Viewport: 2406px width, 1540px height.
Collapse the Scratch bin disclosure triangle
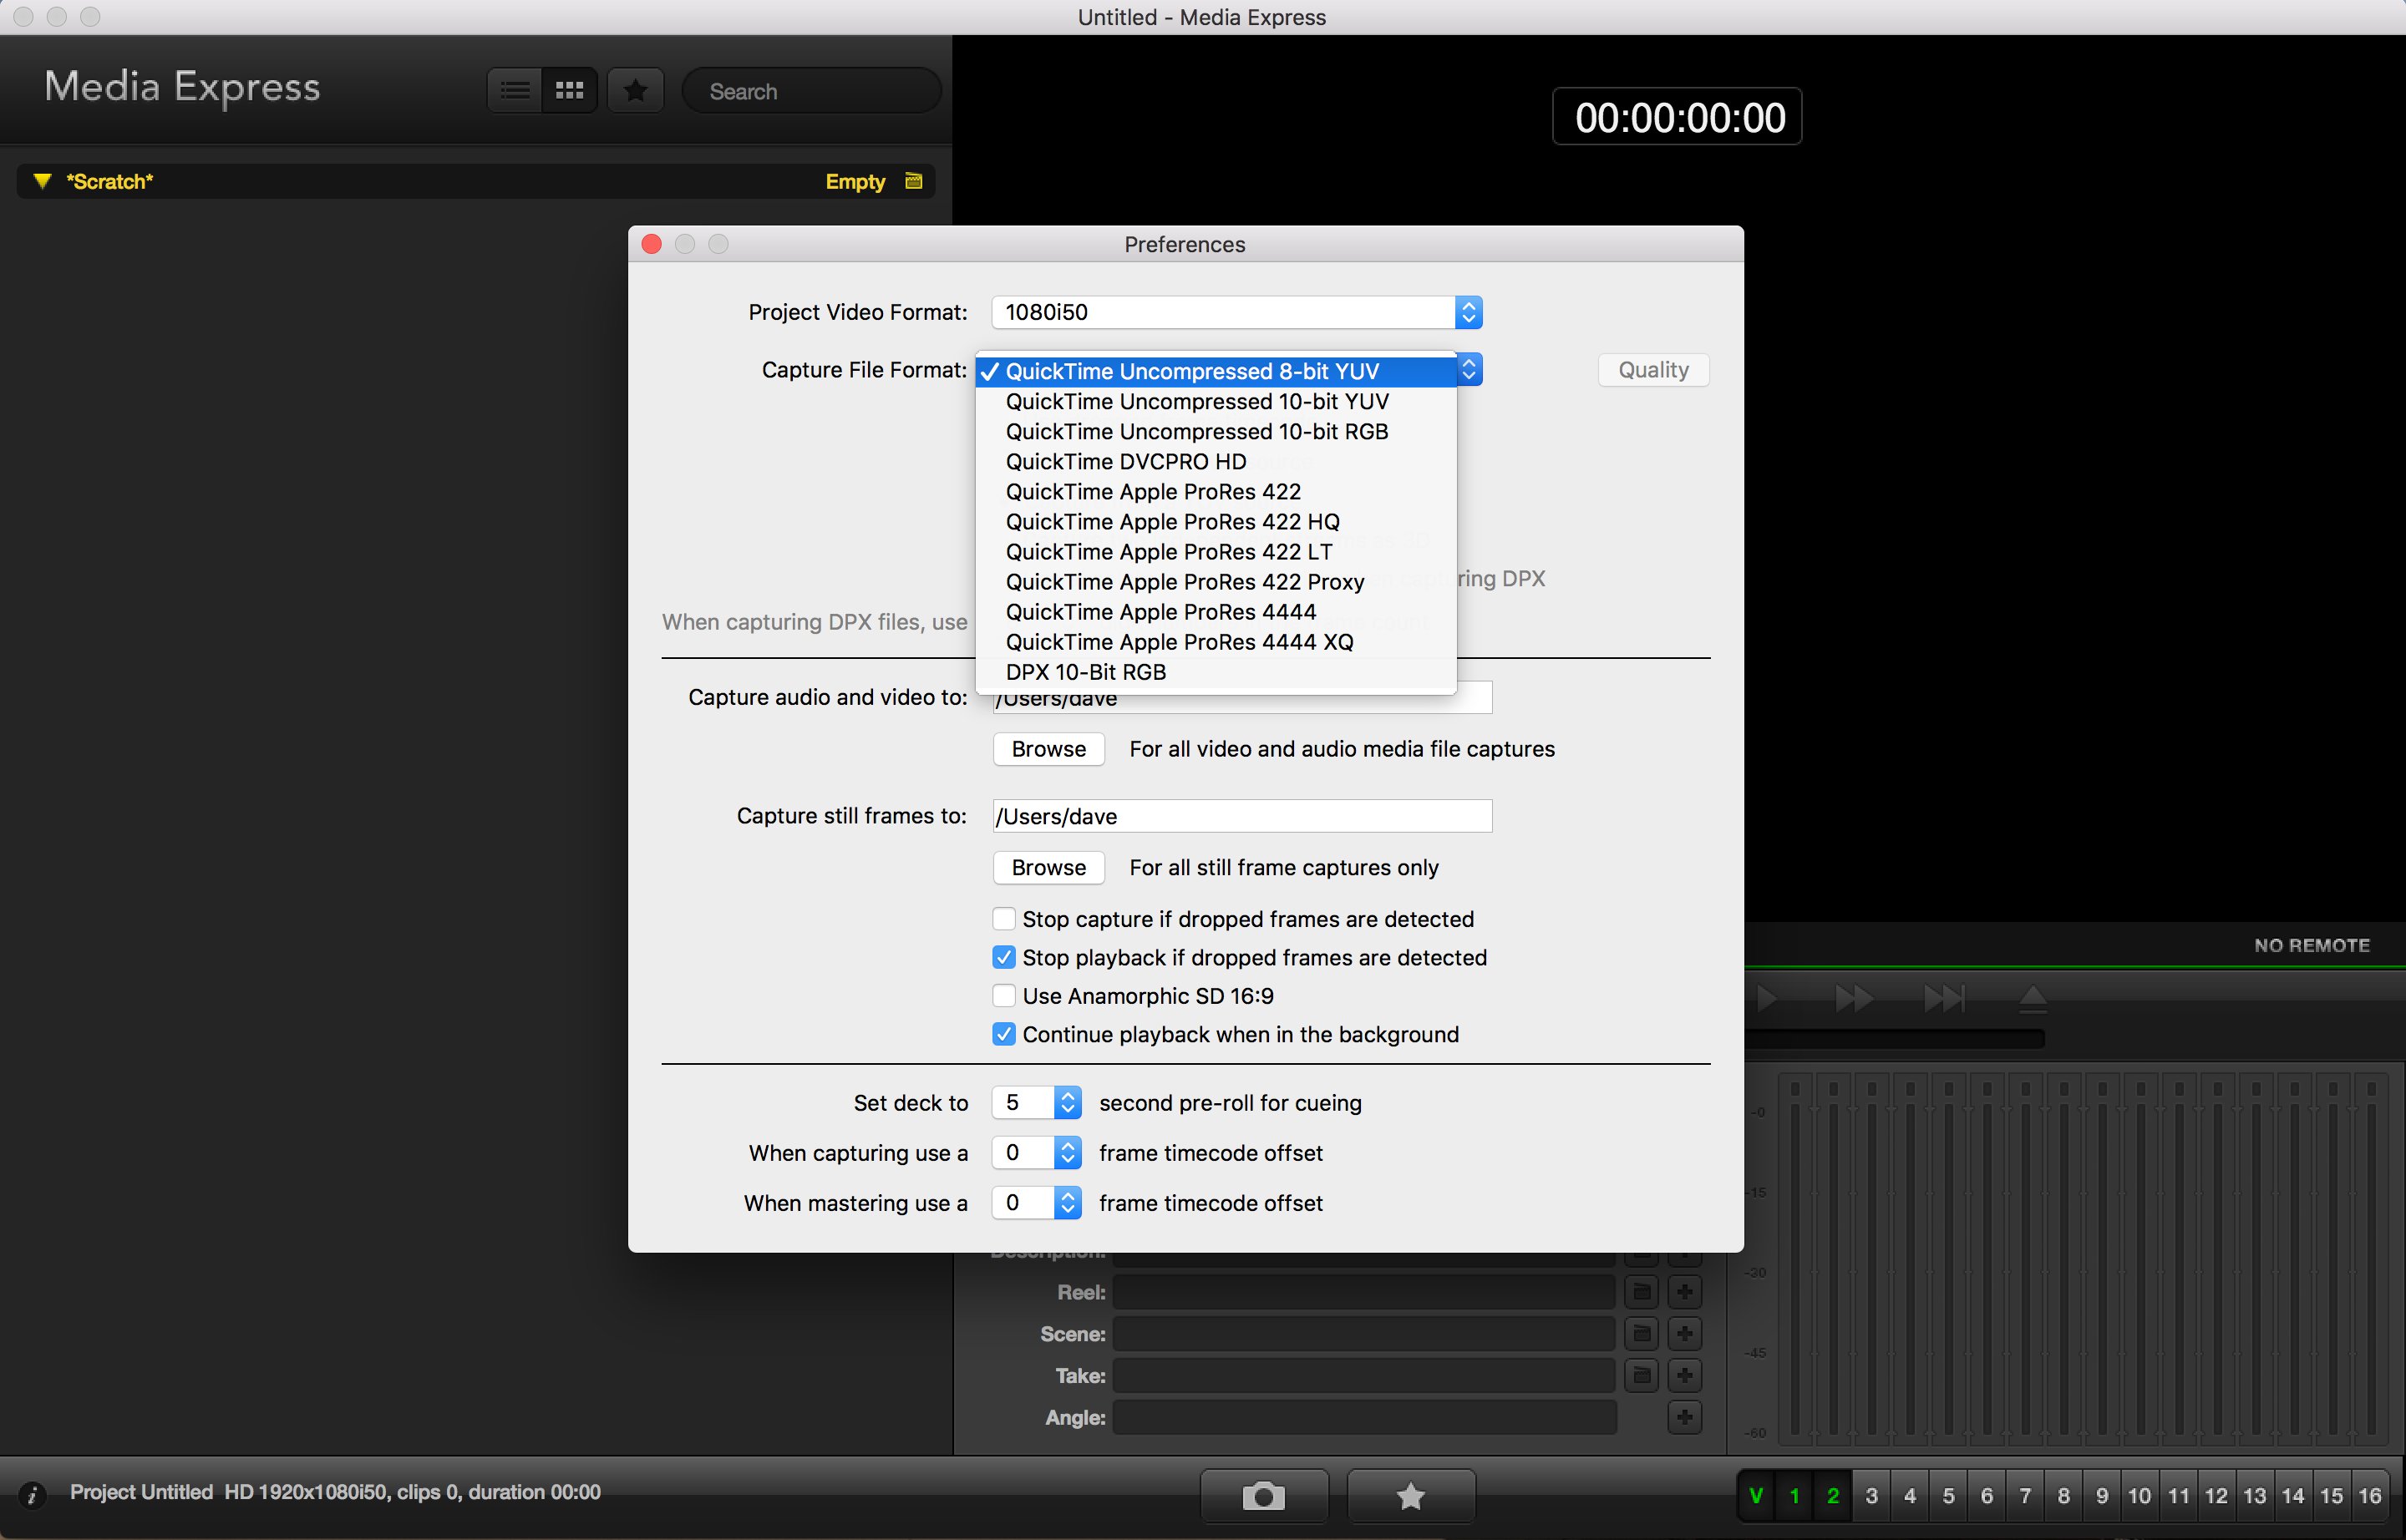pyautogui.click(x=41, y=181)
